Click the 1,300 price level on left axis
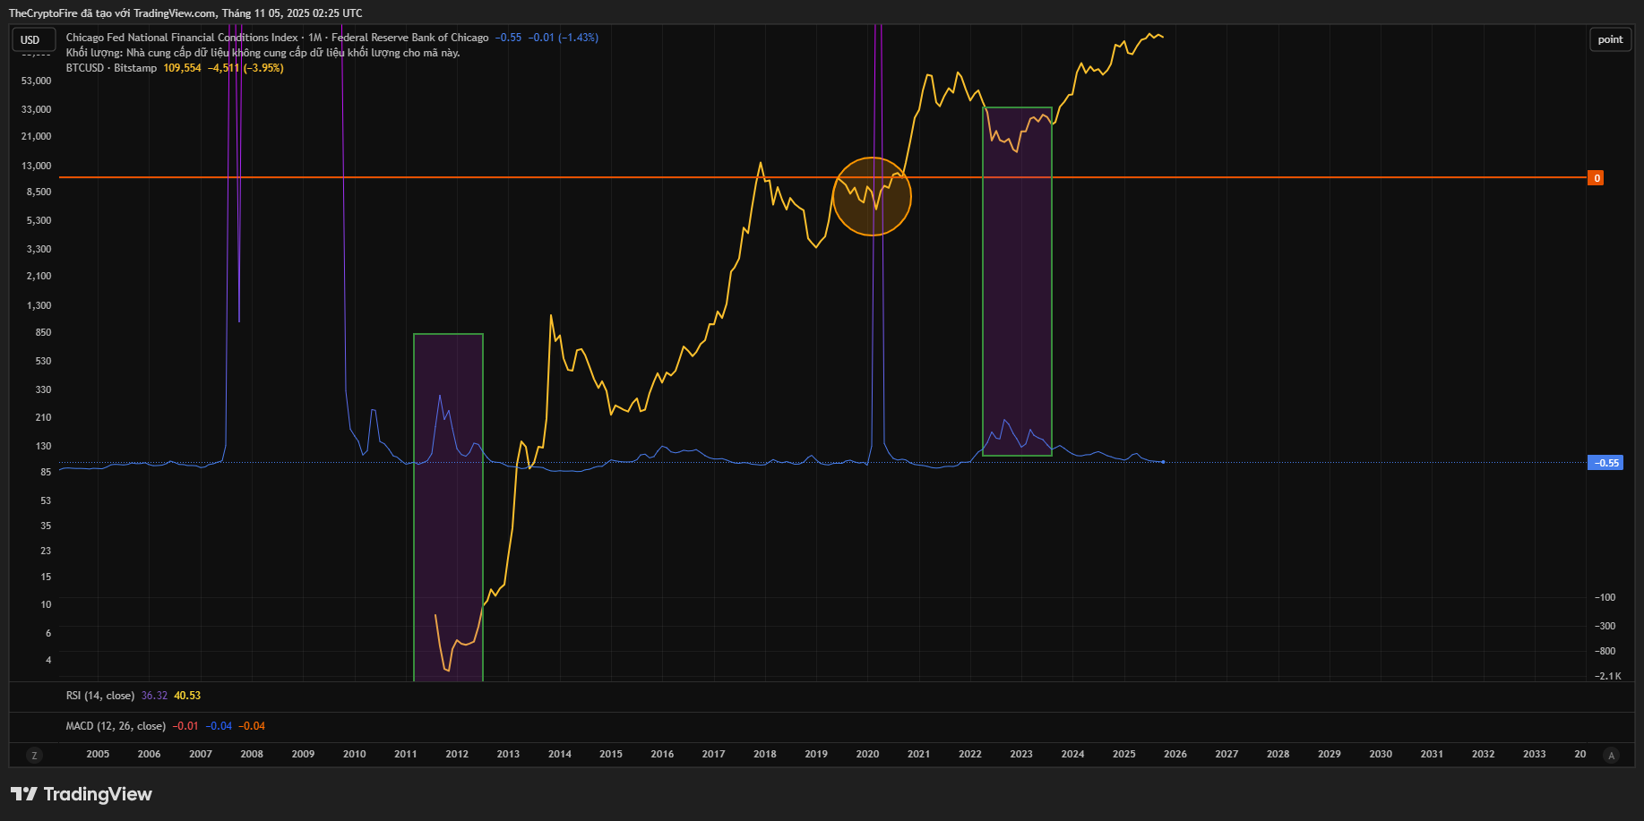Viewport: 1644px width, 821px height. tap(39, 305)
